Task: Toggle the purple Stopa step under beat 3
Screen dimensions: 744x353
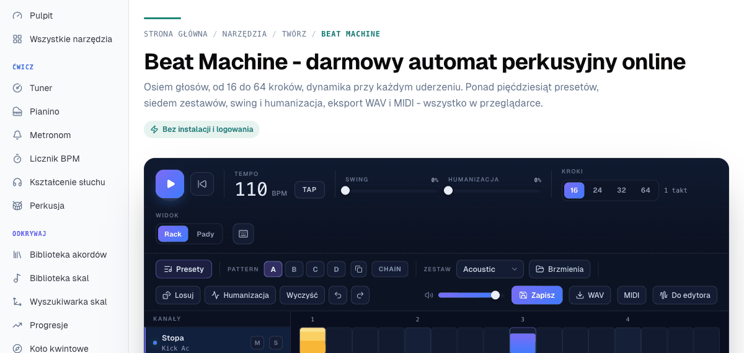Action: pyautogui.click(x=523, y=341)
